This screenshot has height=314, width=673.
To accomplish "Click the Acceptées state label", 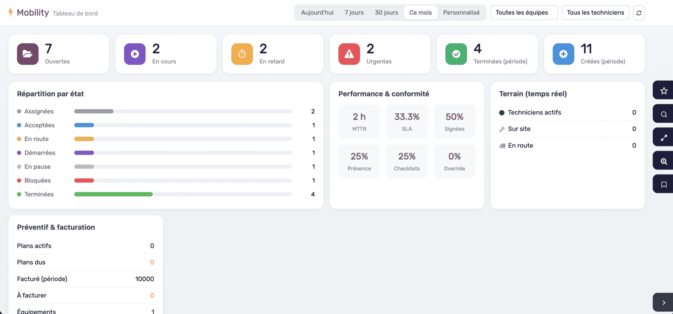I will click(39, 125).
